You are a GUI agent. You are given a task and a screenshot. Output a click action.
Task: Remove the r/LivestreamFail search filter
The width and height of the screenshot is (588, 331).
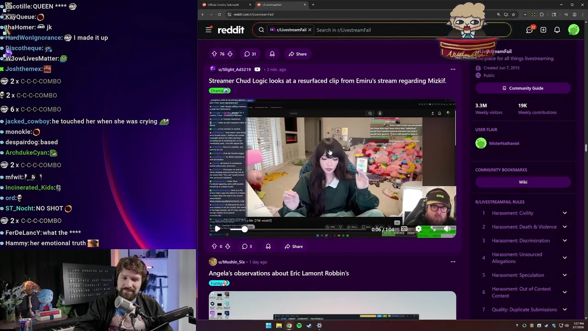[310, 30]
